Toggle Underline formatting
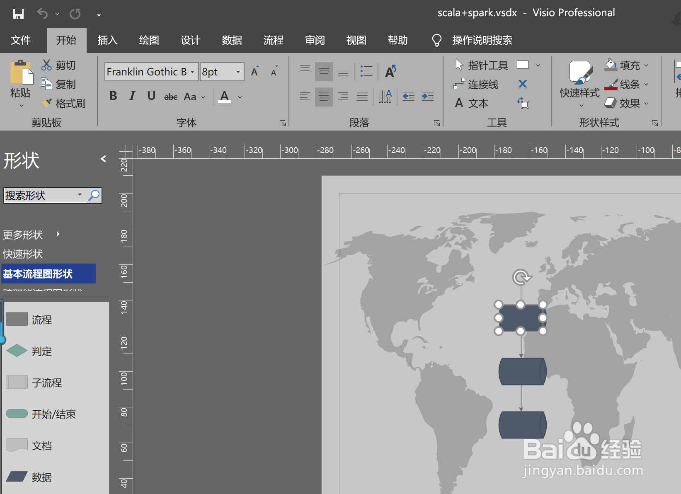This screenshot has height=494, width=681. point(151,96)
